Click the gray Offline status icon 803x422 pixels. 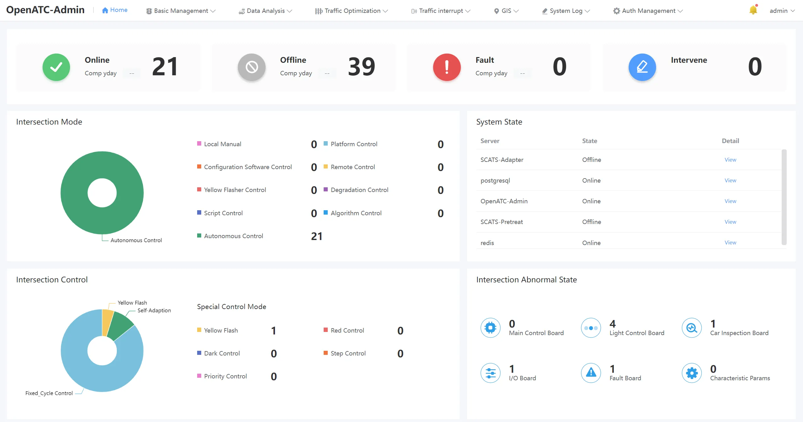[251, 67]
